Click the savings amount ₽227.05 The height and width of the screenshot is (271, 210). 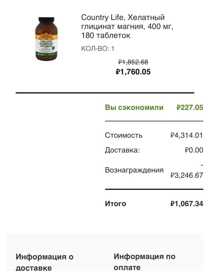(x=190, y=107)
